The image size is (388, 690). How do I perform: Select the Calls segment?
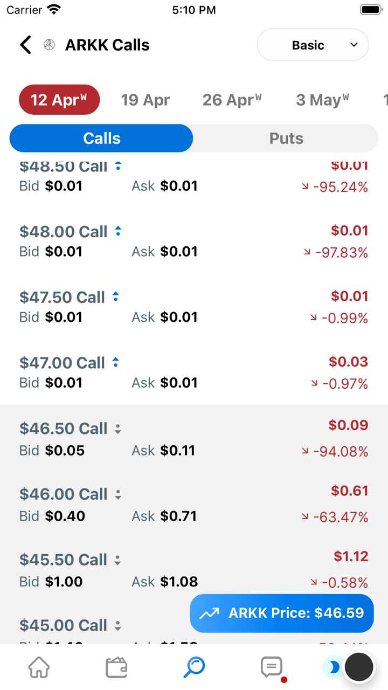(x=101, y=139)
